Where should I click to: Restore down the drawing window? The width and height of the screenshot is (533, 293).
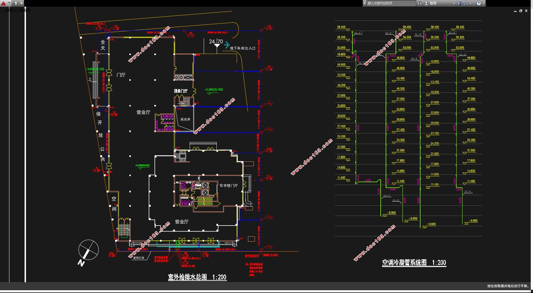pos(521,11)
